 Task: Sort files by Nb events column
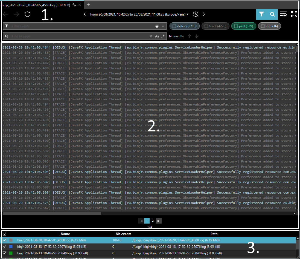click(123, 234)
